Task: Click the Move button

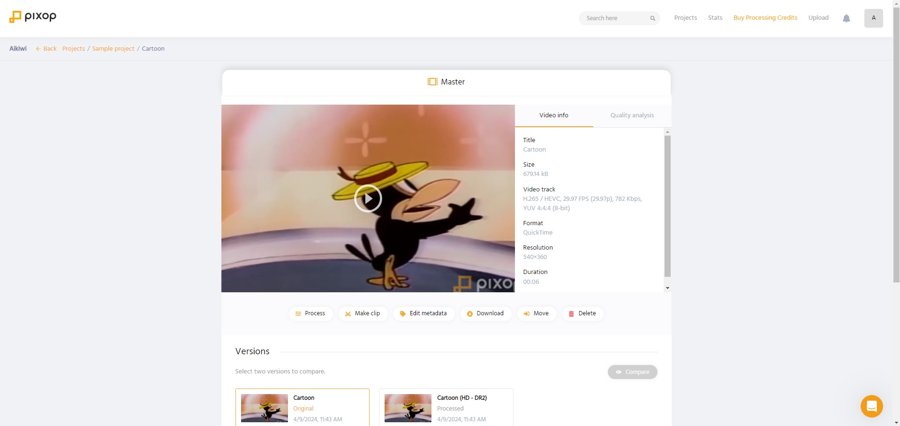Action: click(537, 313)
